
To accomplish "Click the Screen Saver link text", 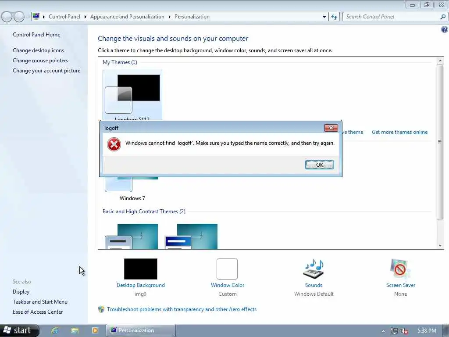I will 401,285.
